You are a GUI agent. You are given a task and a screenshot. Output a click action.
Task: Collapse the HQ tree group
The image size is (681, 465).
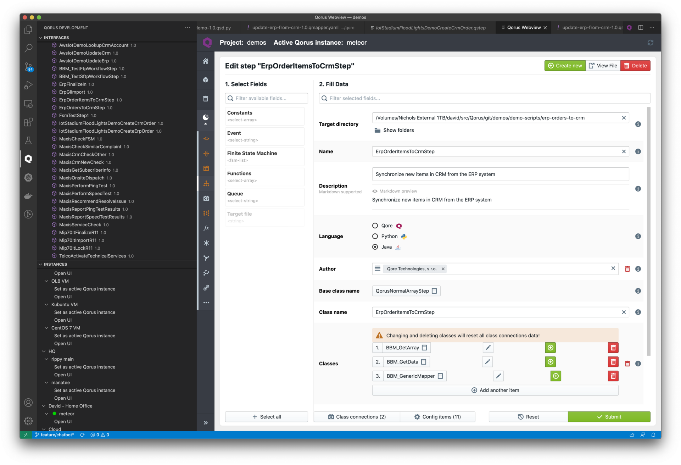click(x=44, y=351)
